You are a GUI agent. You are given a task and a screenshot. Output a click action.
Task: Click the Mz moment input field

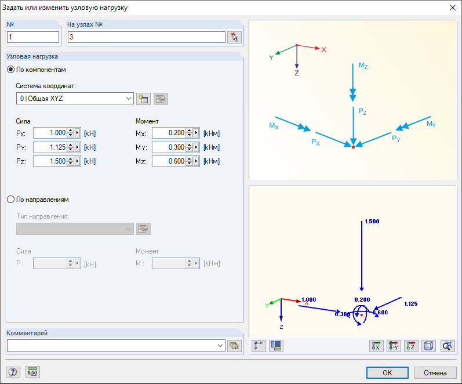(169, 161)
